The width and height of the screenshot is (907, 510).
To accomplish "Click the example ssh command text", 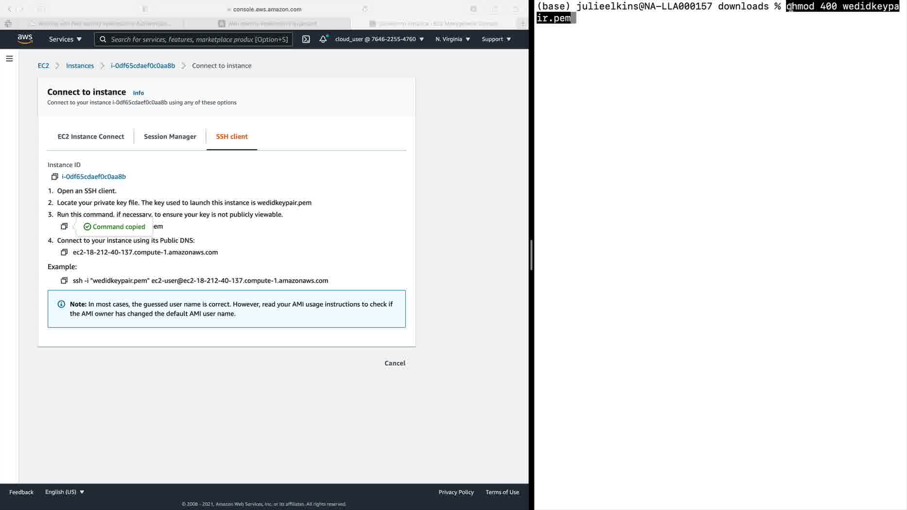I will tap(200, 280).
